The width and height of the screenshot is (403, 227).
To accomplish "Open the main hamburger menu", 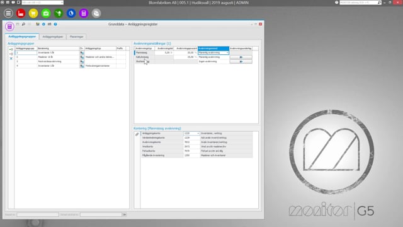I will [x=8, y=13].
